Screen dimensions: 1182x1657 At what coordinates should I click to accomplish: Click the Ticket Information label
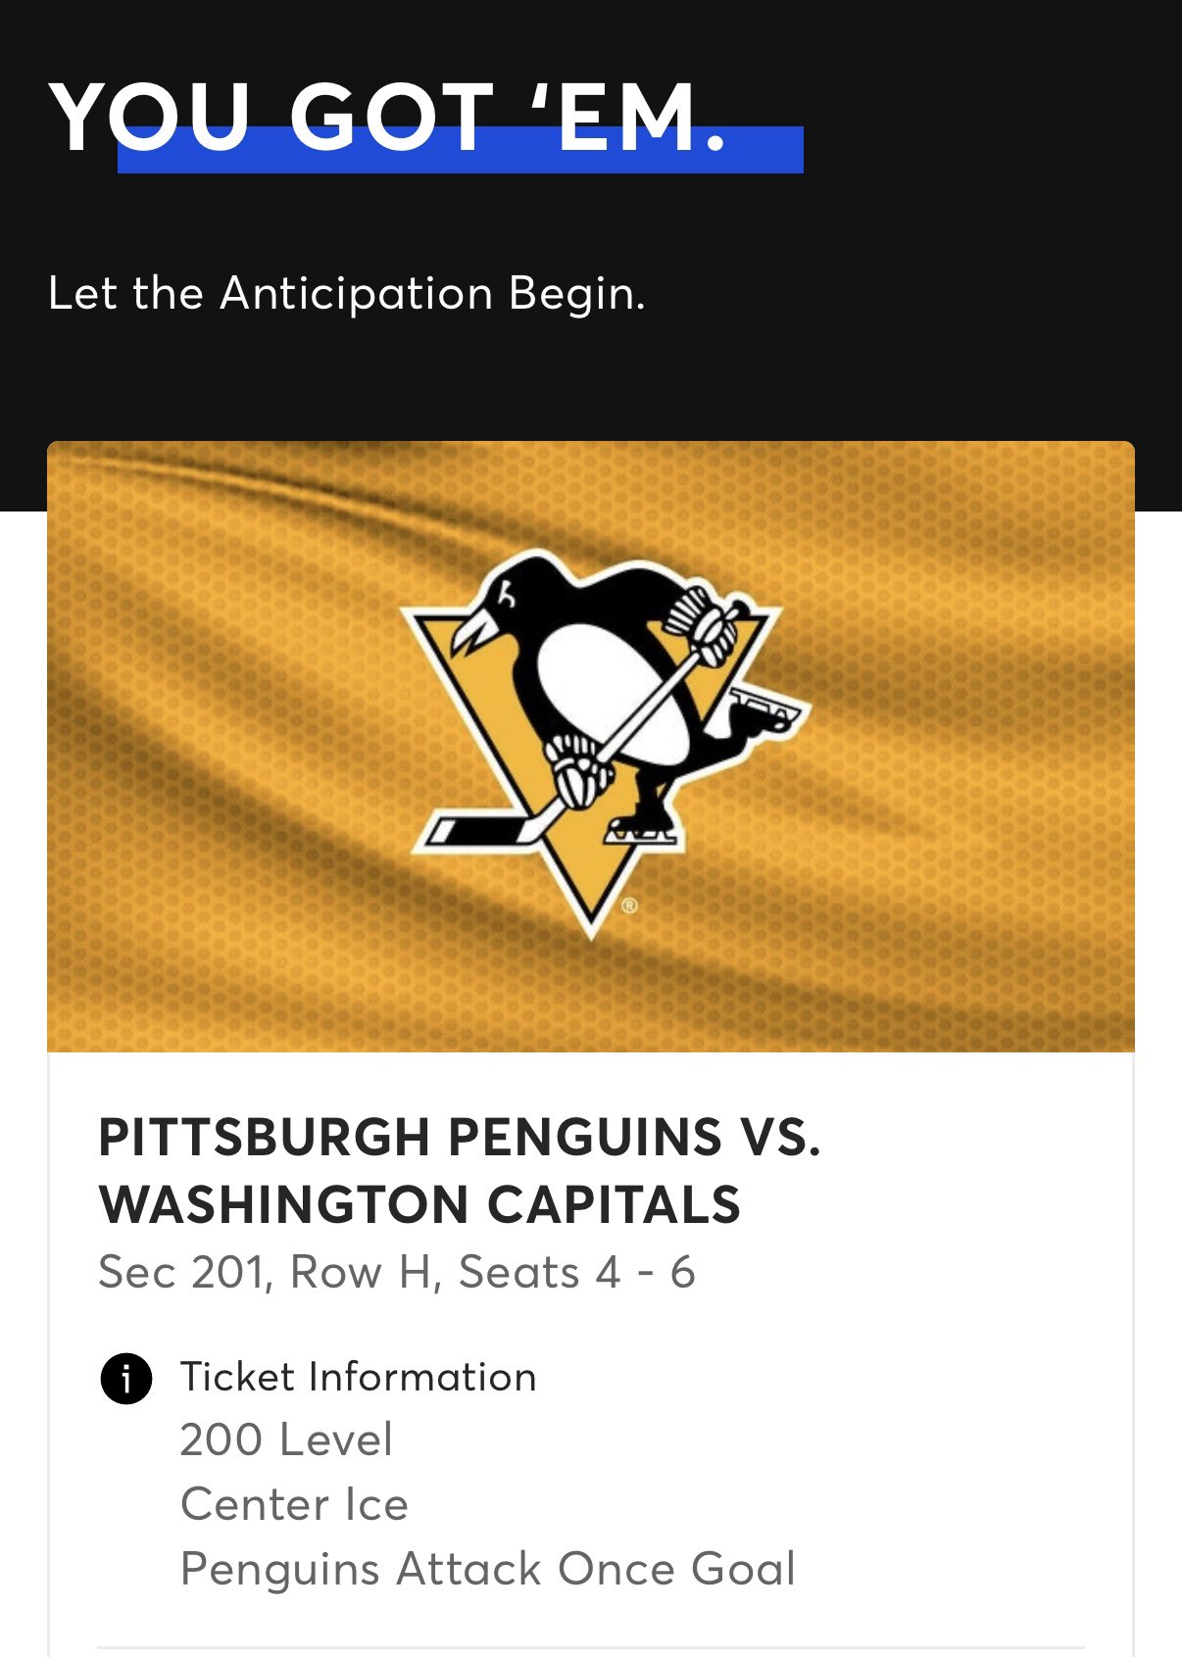[358, 1377]
